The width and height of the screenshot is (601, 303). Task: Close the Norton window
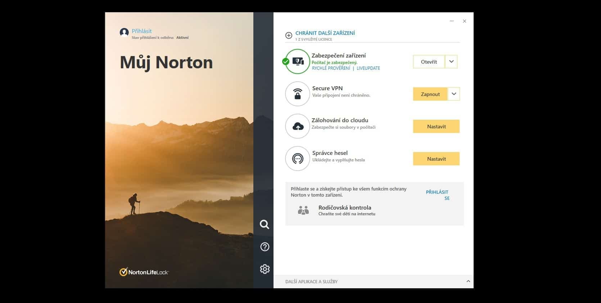(x=465, y=21)
